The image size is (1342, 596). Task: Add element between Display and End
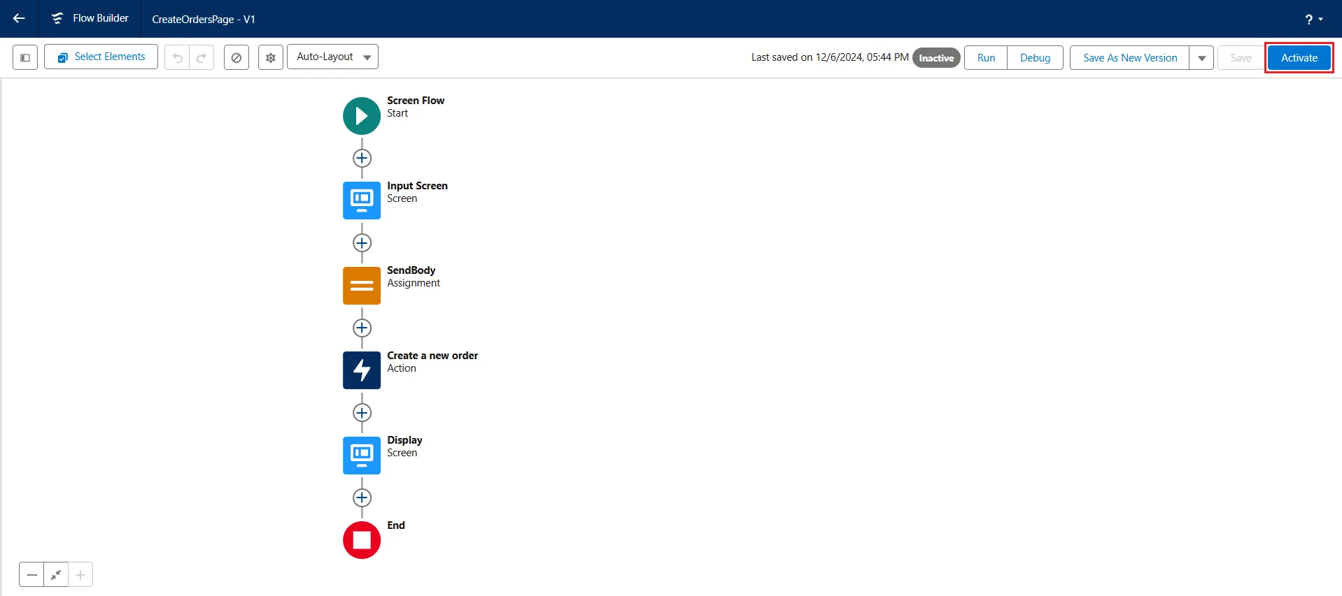(x=362, y=498)
